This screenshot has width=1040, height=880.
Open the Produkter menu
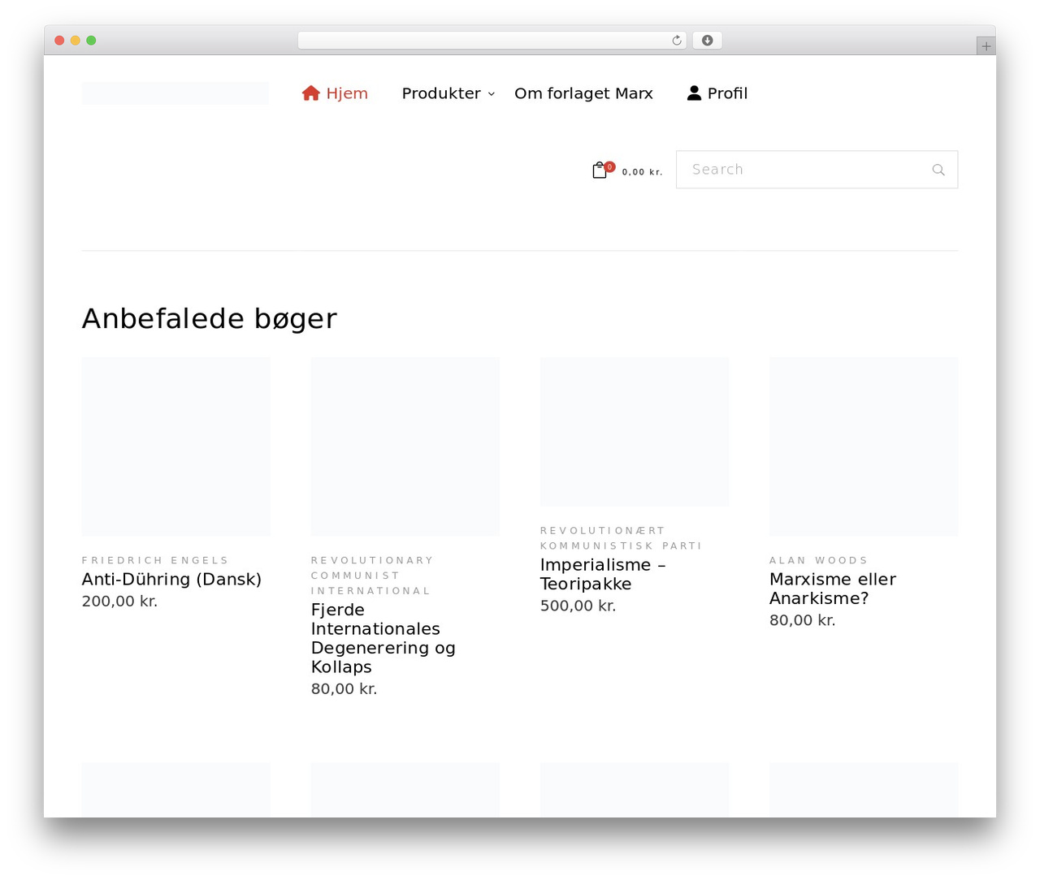(x=441, y=93)
